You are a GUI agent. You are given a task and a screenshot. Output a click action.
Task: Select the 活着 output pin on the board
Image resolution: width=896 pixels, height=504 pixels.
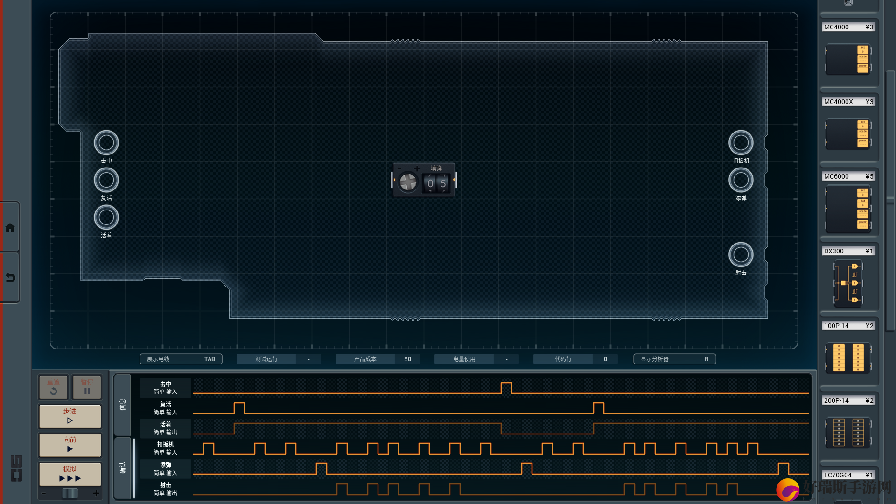(106, 217)
